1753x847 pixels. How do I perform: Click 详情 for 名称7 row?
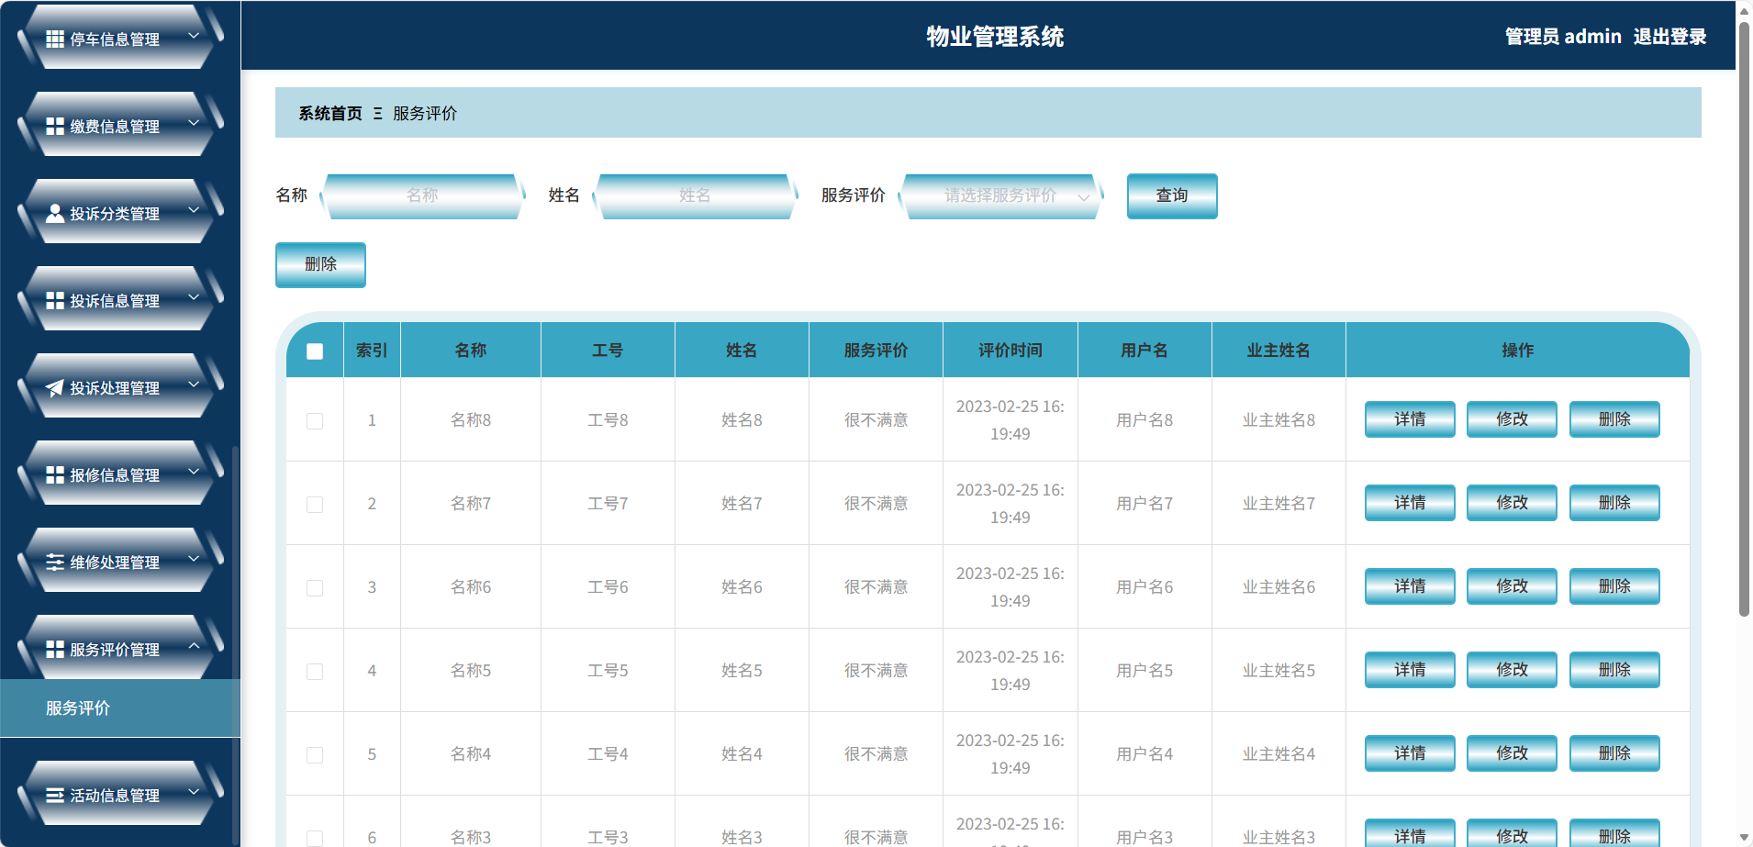pyautogui.click(x=1410, y=503)
